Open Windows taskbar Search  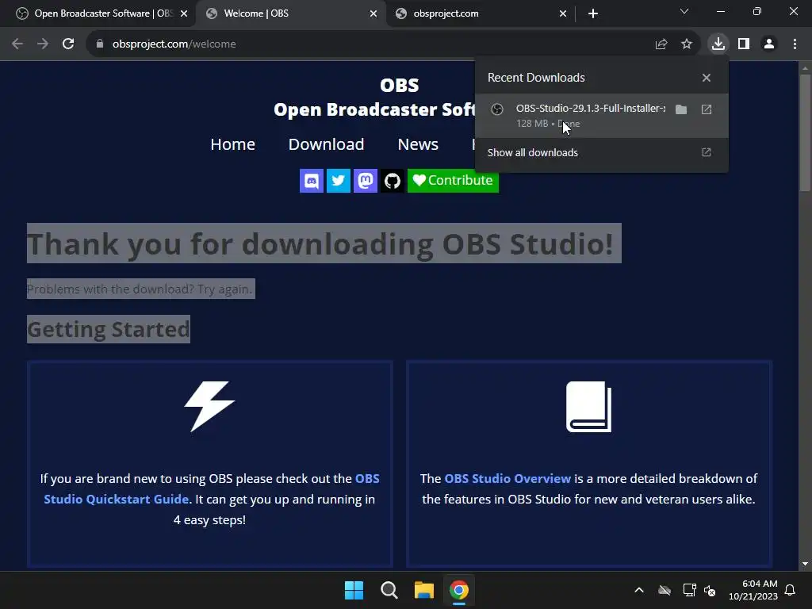389,590
